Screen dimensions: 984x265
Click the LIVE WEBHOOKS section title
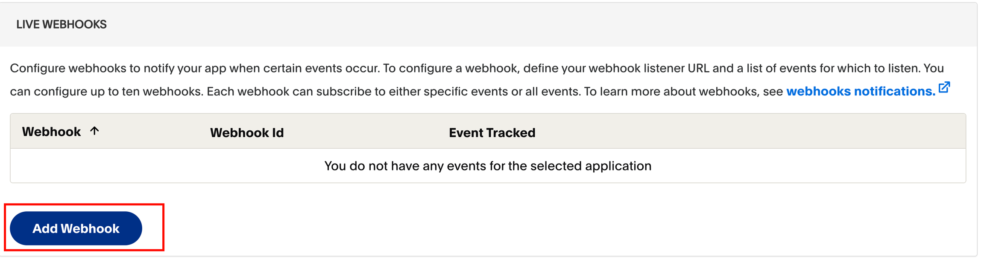point(61,24)
